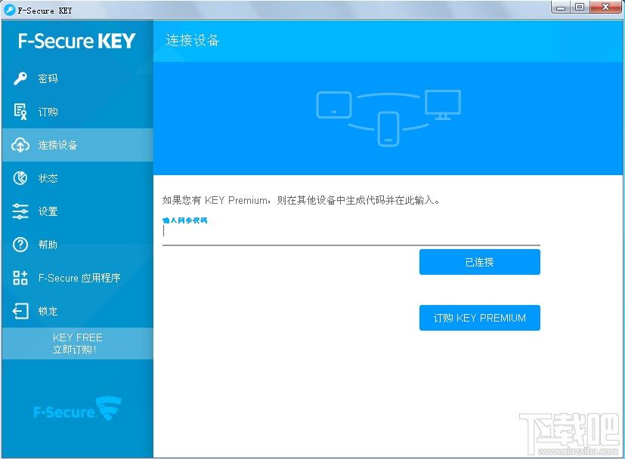Click the pie chart icon for 状态

[x=20, y=178]
